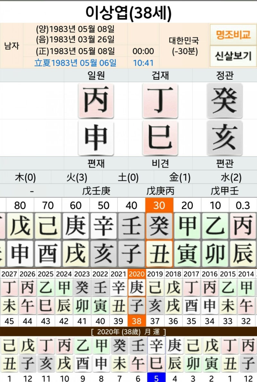Tap the 丑 tile in the highlighted 30 daeun
This screenshot has height=382, width=257.
(159, 253)
